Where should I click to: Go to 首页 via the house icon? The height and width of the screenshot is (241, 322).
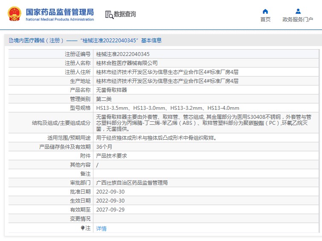tap(265, 11)
